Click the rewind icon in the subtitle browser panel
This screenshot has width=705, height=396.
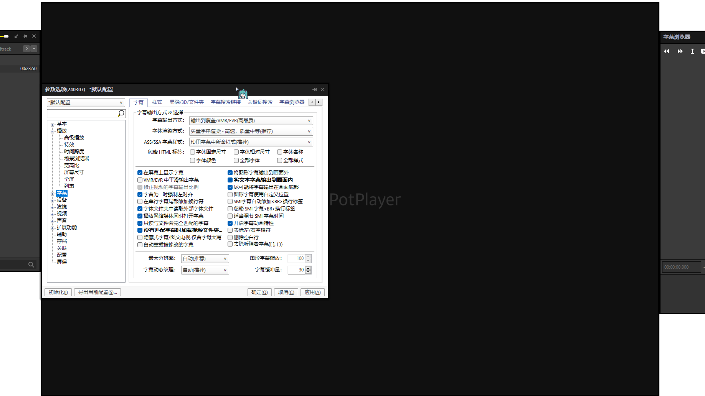(667, 51)
